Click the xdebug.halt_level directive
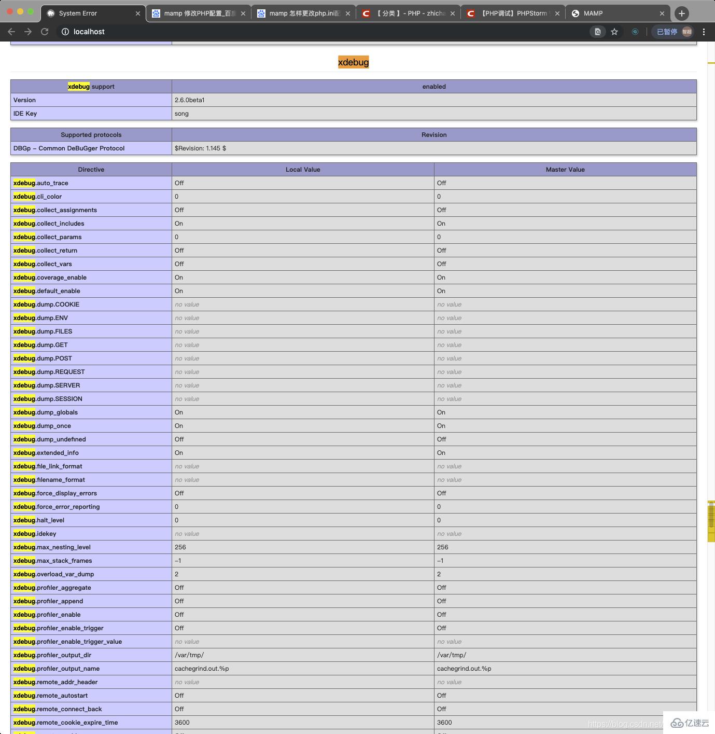 (39, 520)
